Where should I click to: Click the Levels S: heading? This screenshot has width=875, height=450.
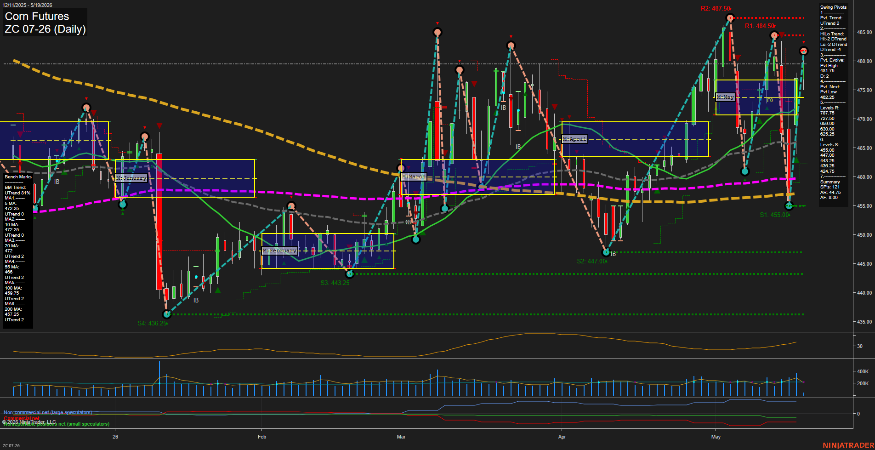pos(830,145)
